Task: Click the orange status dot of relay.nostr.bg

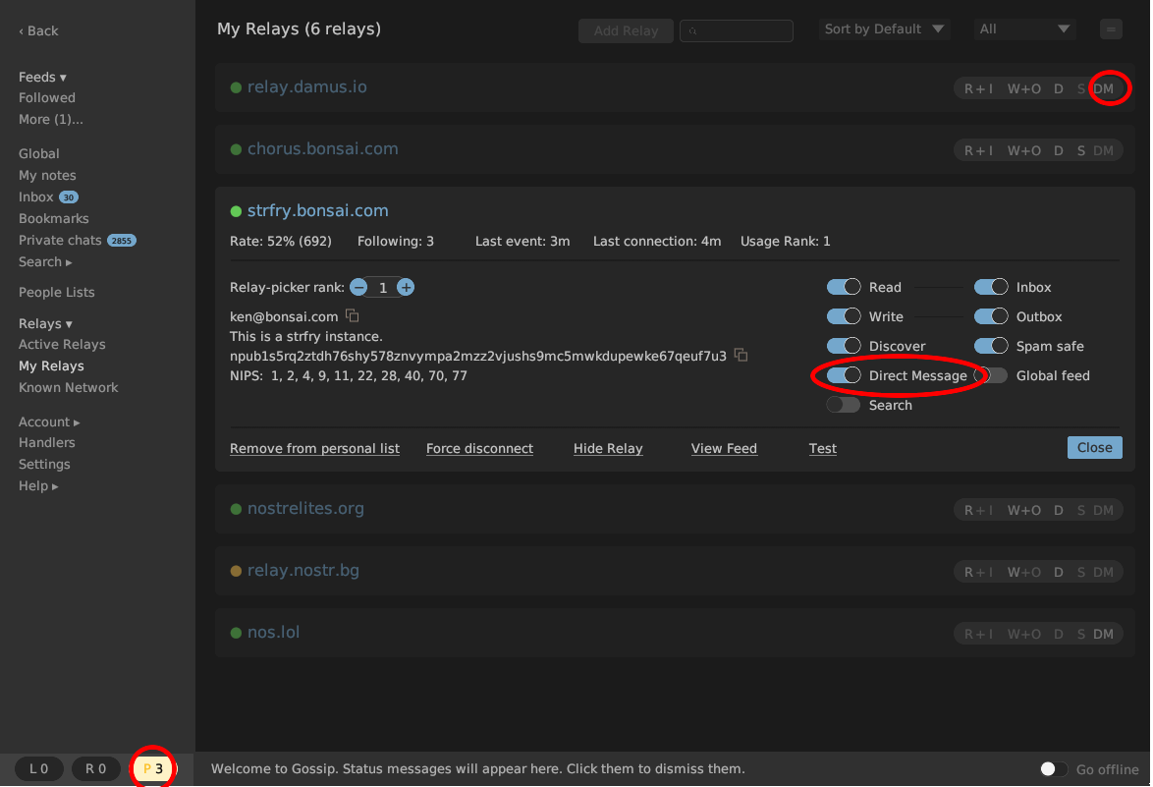Action: [x=236, y=571]
